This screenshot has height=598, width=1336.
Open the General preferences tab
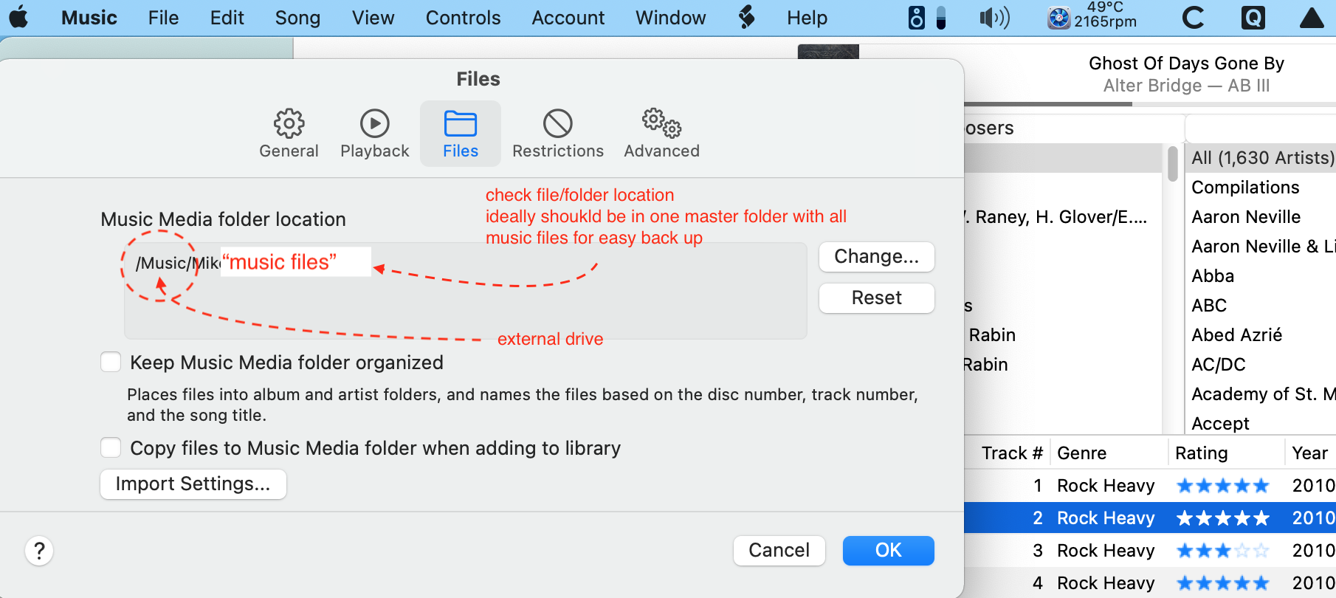289,134
